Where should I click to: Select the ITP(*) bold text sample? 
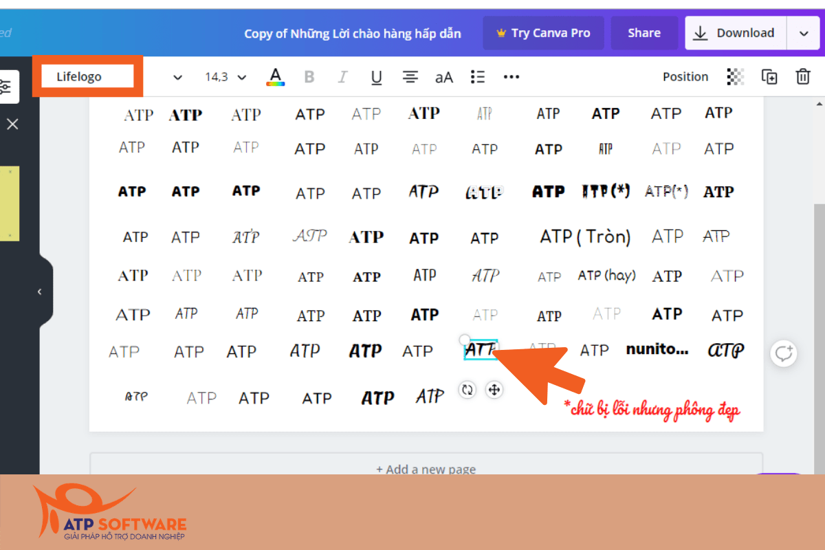(x=606, y=191)
